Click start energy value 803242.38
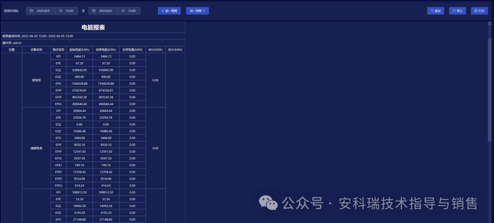This screenshot has width=494, height=223. click(x=80, y=97)
